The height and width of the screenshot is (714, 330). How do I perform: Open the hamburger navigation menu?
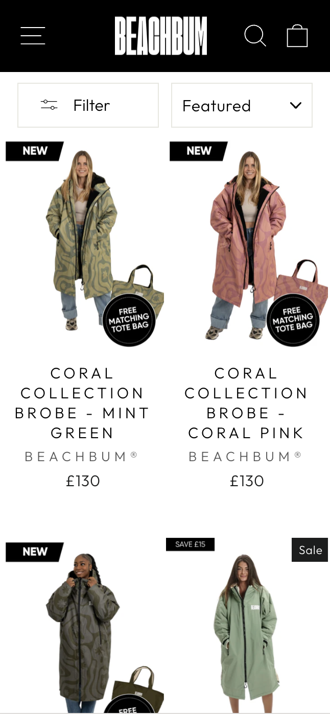click(33, 36)
